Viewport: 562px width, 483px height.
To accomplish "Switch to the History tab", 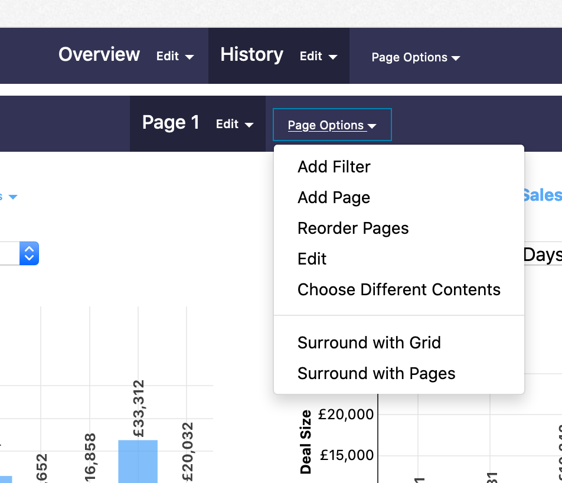I will [251, 55].
